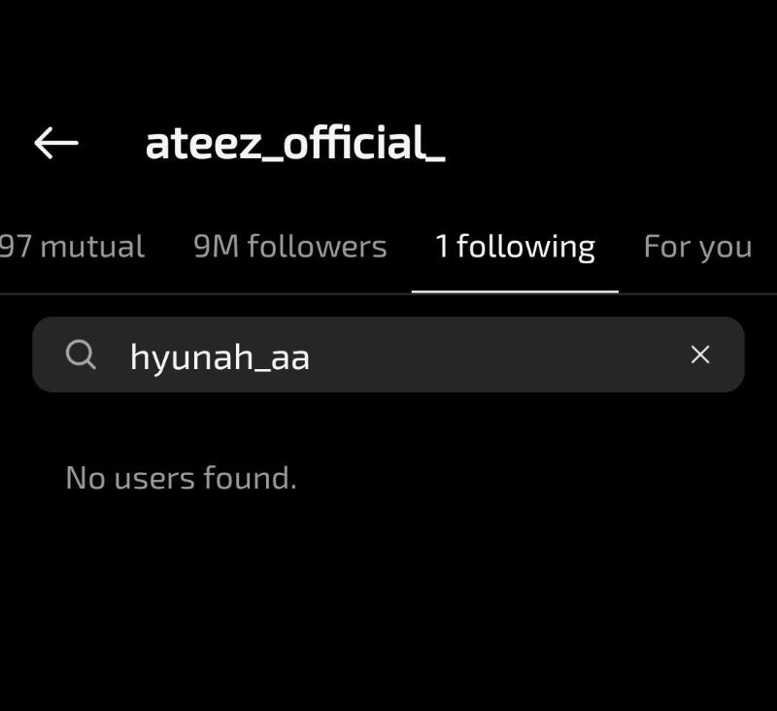Open the ateez_official_ profile header
Image resolution: width=777 pixels, height=711 pixels.
pyautogui.click(x=295, y=144)
